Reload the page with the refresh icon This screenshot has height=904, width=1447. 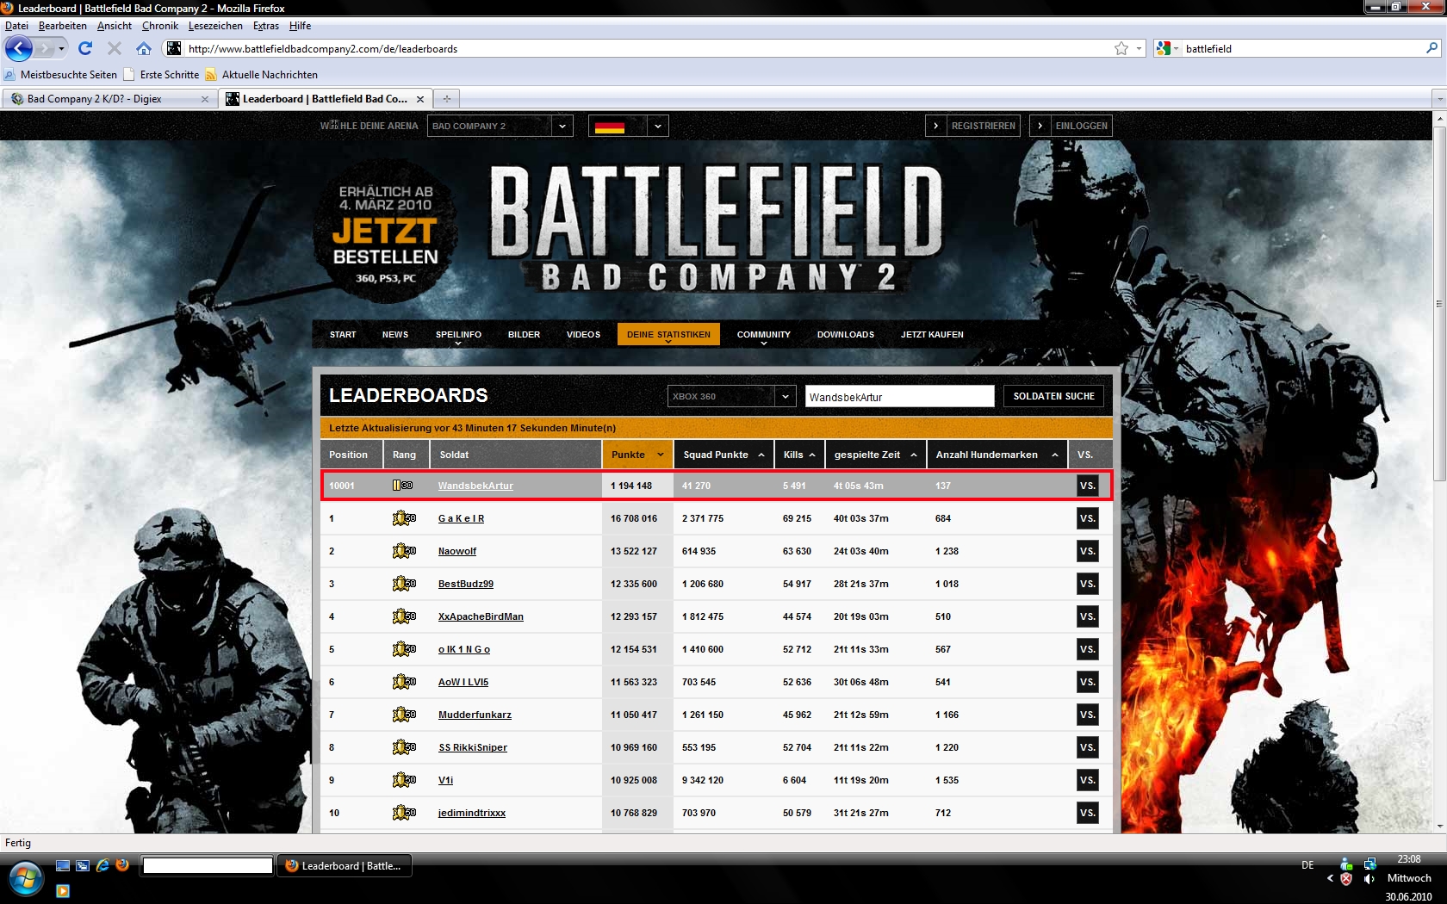(x=85, y=48)
